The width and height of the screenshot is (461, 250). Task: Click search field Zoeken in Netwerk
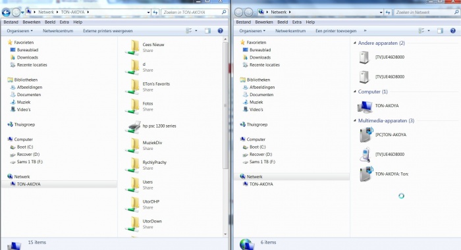point(427,12)
